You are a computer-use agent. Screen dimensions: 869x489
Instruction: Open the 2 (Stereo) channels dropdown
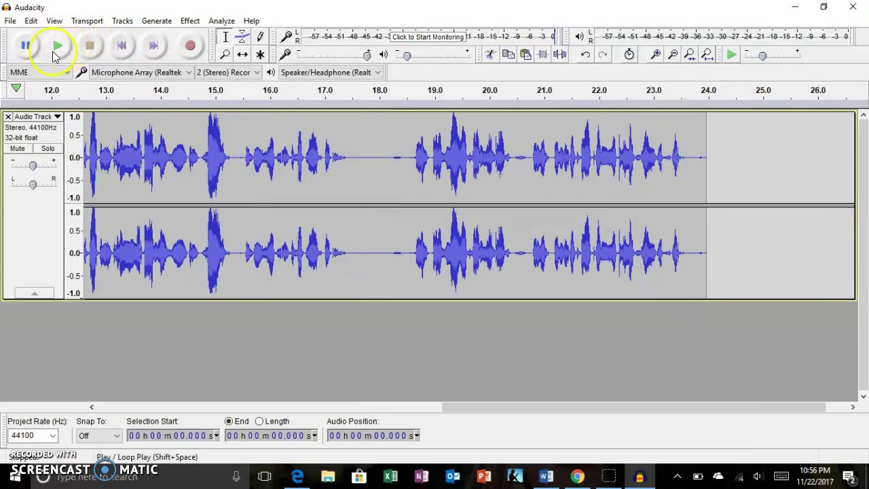coord(228,72)
